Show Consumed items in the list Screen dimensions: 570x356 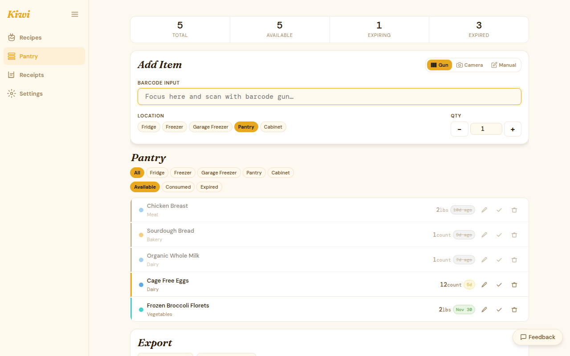[x=178, y=187]
